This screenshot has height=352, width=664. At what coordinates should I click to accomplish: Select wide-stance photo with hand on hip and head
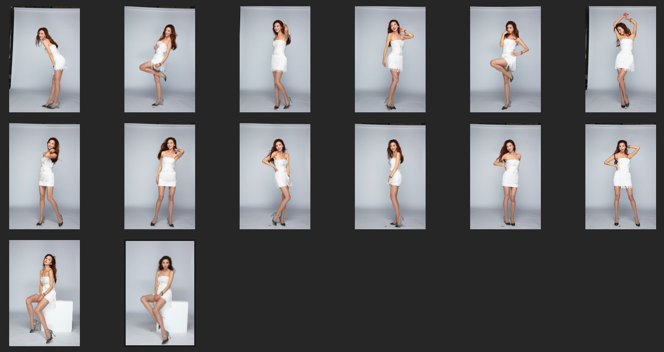(x=621, y=176)
